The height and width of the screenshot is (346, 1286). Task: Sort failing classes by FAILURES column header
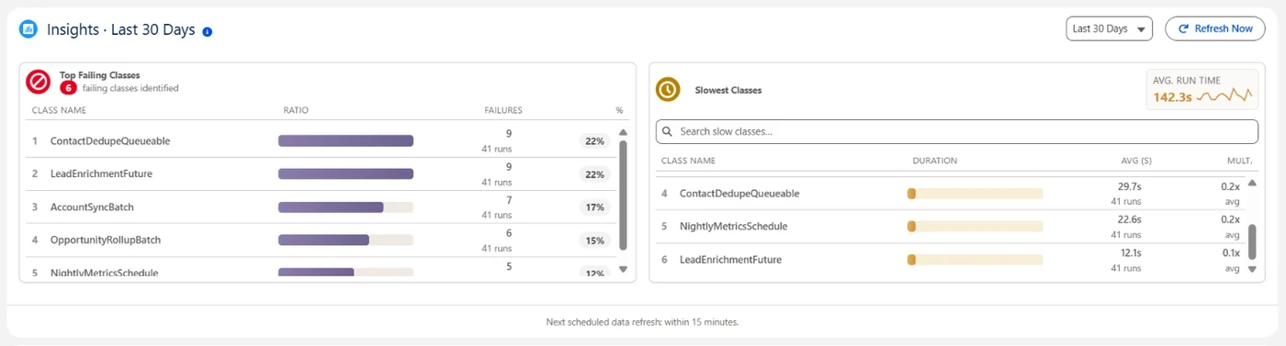503,110
